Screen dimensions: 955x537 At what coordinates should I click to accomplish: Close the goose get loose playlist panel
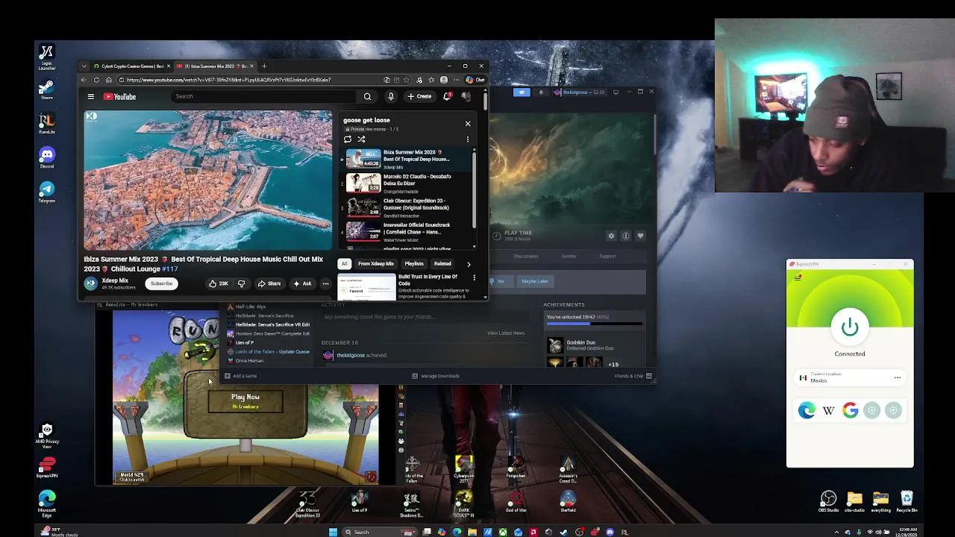[468, 123]
